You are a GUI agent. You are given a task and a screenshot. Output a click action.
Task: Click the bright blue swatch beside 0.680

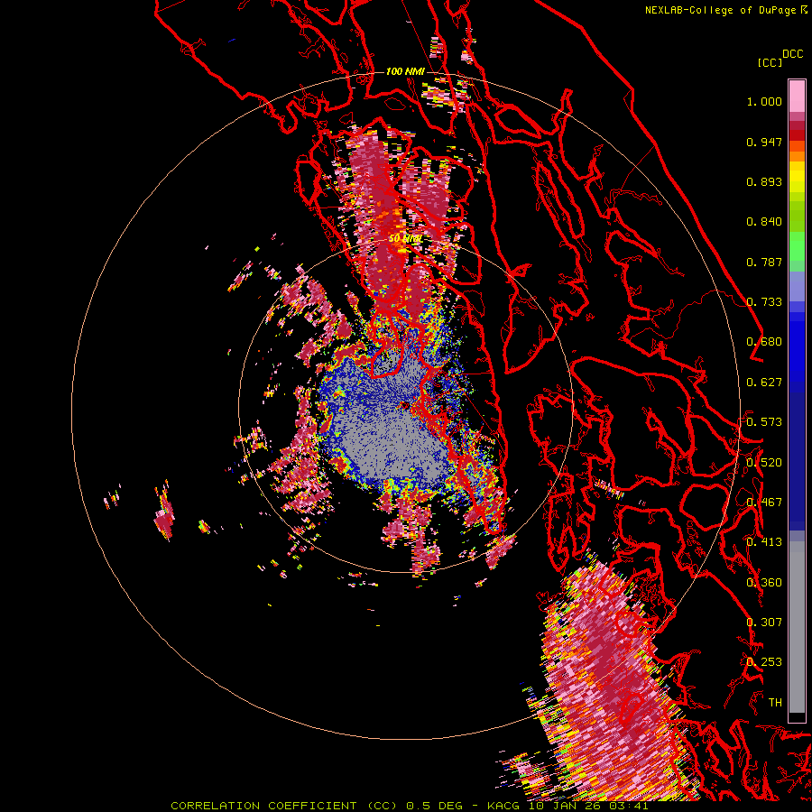click(x=797, y=347)
